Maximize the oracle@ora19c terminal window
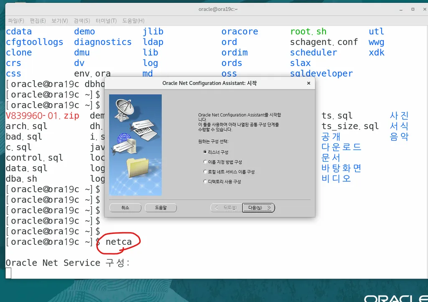The image size is (428, 302). [x=413, y=9]
